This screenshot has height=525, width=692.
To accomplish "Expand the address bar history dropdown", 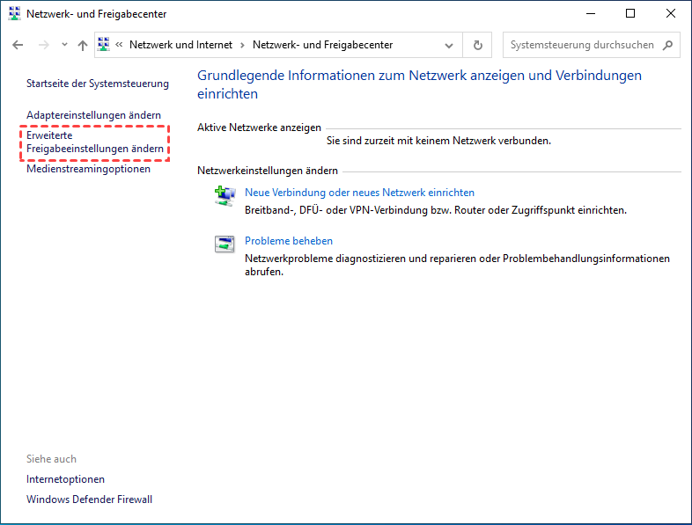I will 450,45.
